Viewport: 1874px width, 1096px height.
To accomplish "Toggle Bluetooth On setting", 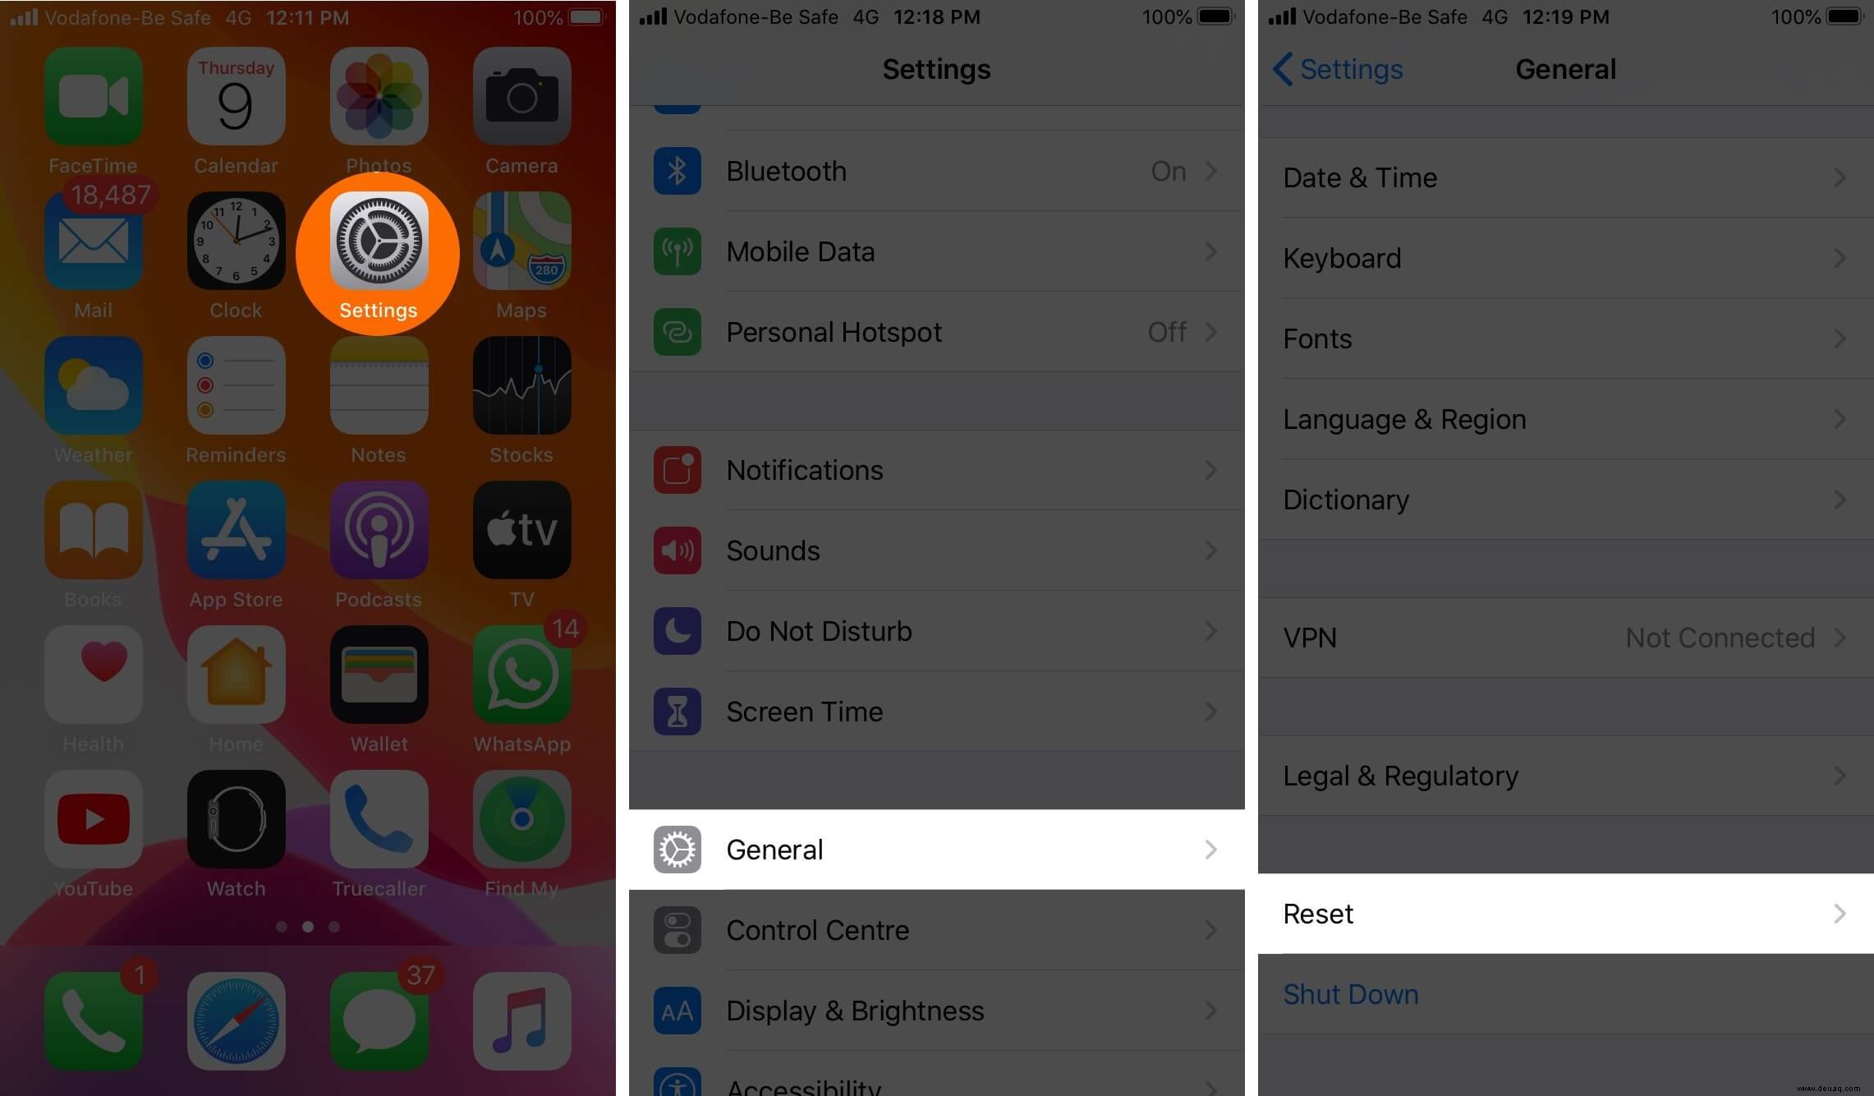I will click(1171, 171).
